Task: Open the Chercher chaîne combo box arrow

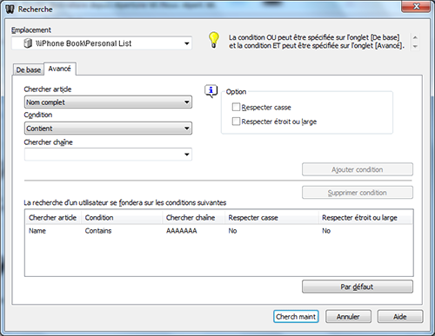Action: pos(187,155)
